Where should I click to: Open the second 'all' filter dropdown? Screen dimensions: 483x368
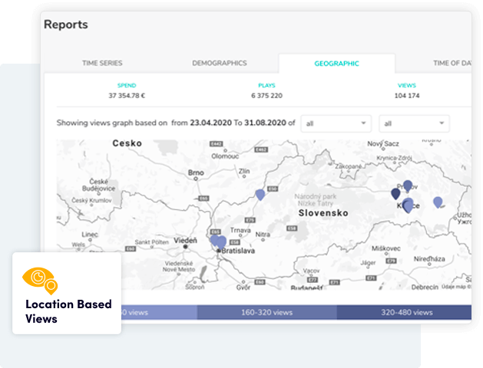pyautogui.click(x=414, y=123)
